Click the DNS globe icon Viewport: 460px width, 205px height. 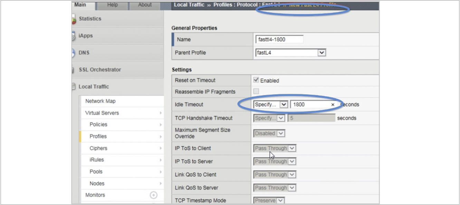point(73,53)
